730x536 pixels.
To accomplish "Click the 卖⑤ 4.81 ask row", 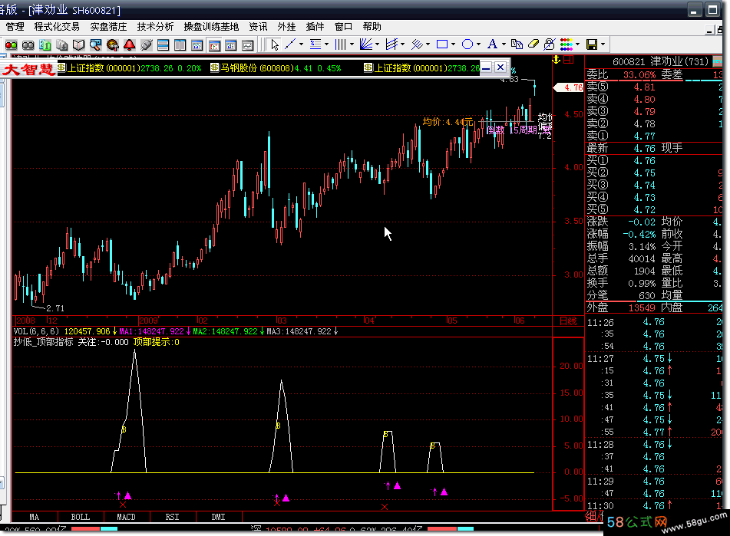I will click(x=654, y=87).
